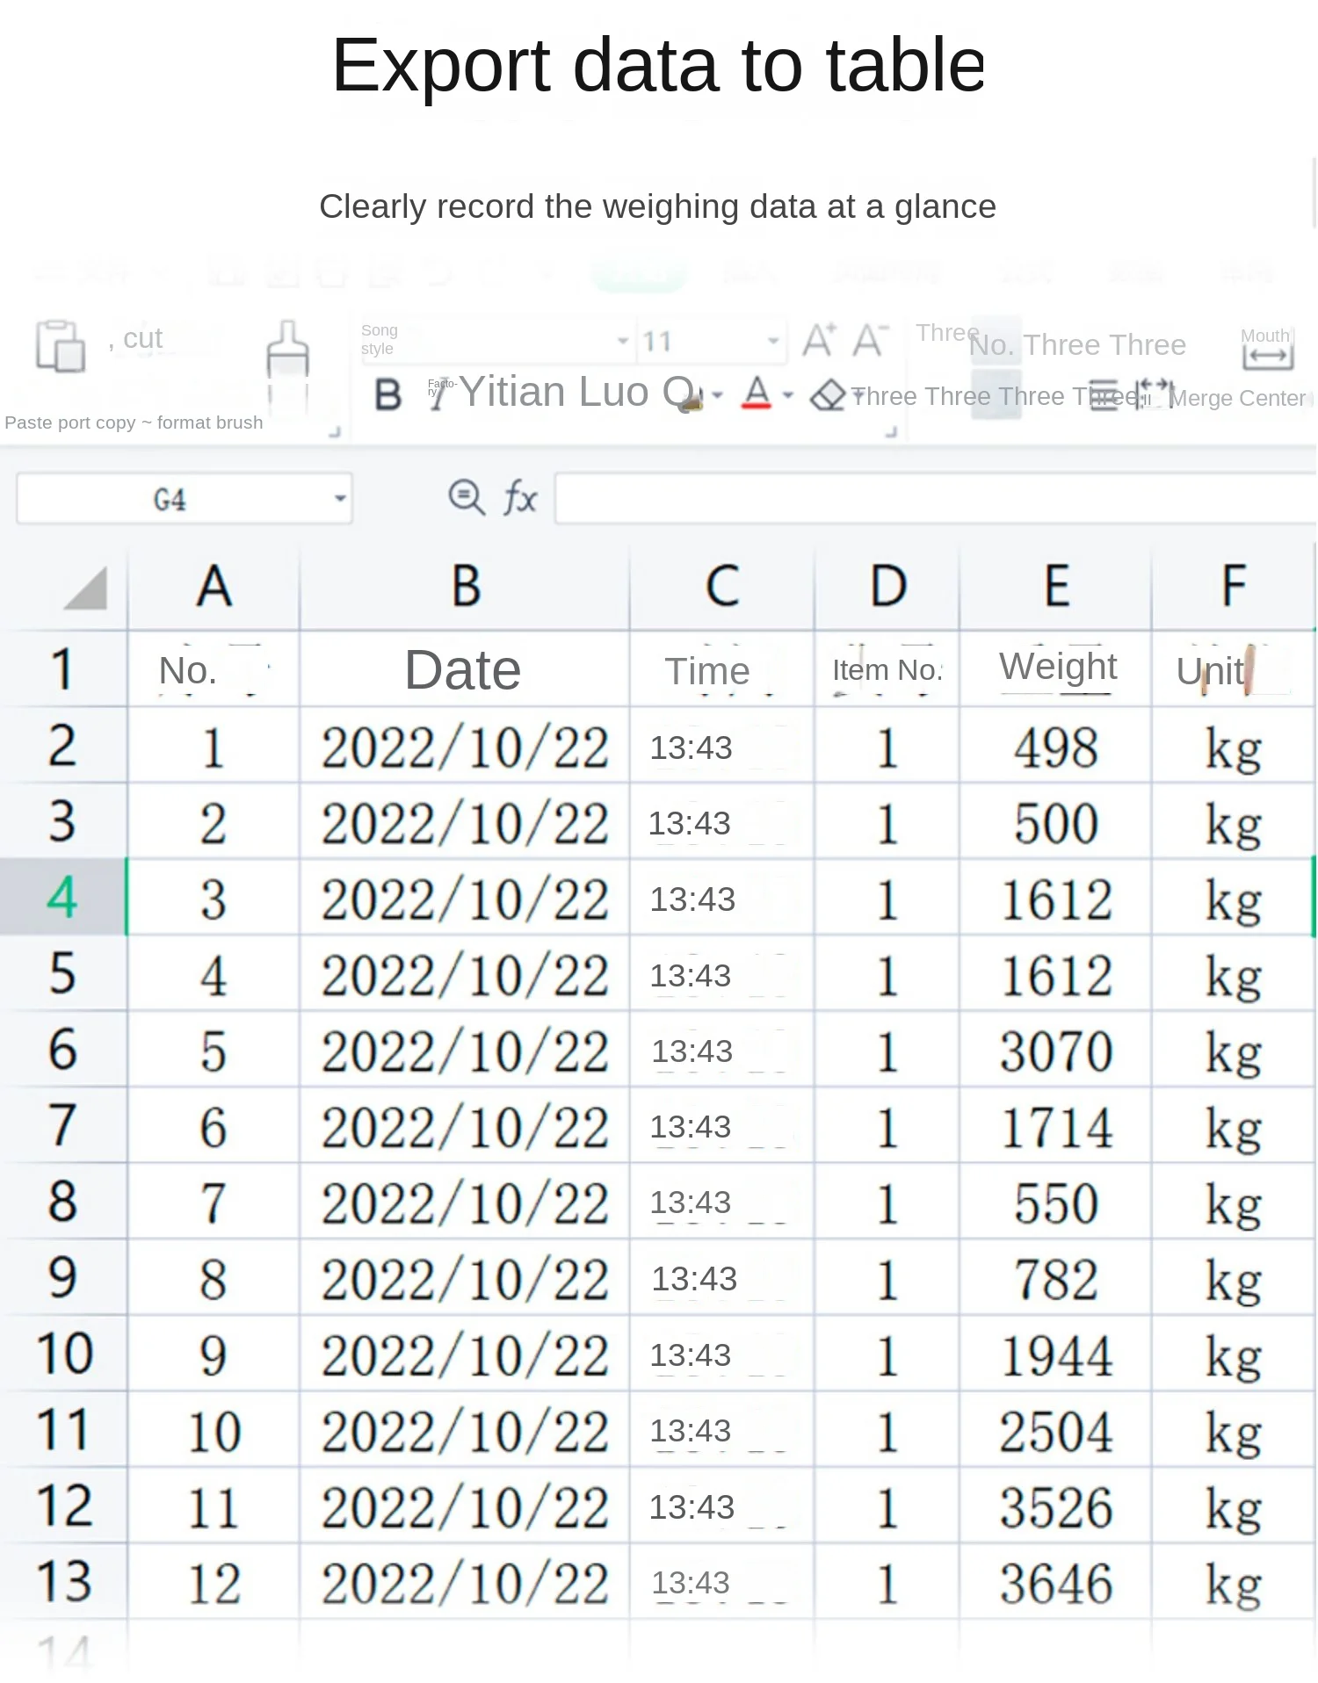Click the "Weight" header cell

pos(1056,669)
